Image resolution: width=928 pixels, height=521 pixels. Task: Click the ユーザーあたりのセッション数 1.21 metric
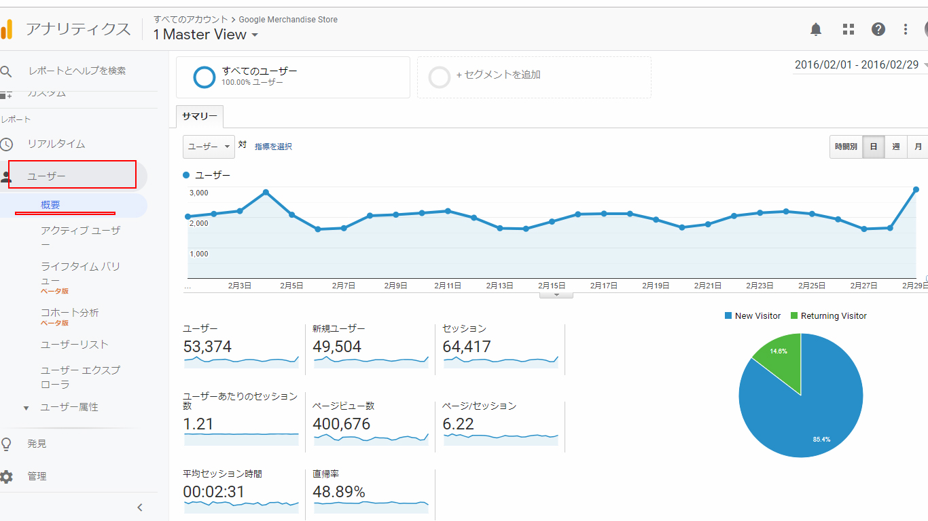pyautogui.click(x=240, y=419)
